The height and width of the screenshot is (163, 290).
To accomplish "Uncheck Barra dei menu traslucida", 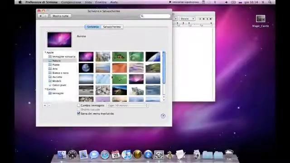I will click(x=78, y=114).
